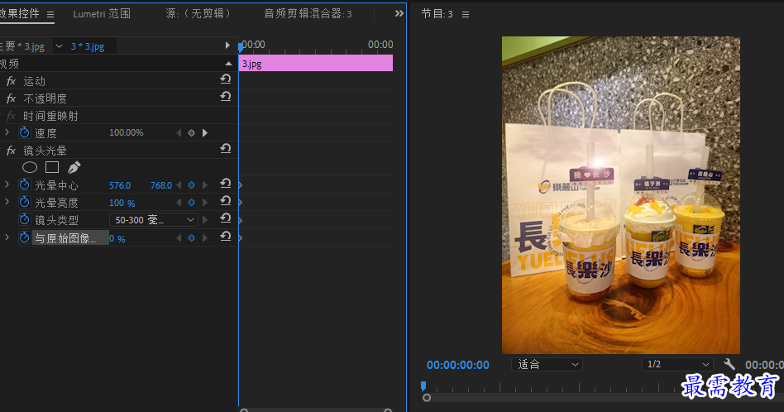This screenshot has height=412, width=784.
Task: Reset the 与原始图像 parameter
Action: [x=226, y=236]
